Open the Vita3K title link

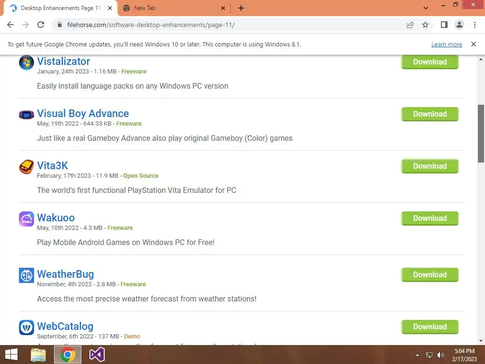pos(52,165)
